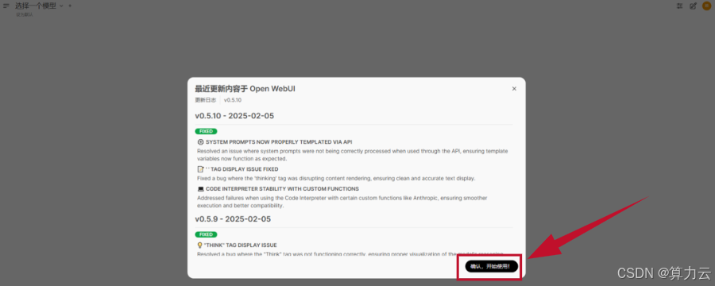Click the 更新日志 label in dialog header
The width and height of the screenshot is (715, 286).
pyautogui.click(x=206, y=100)
